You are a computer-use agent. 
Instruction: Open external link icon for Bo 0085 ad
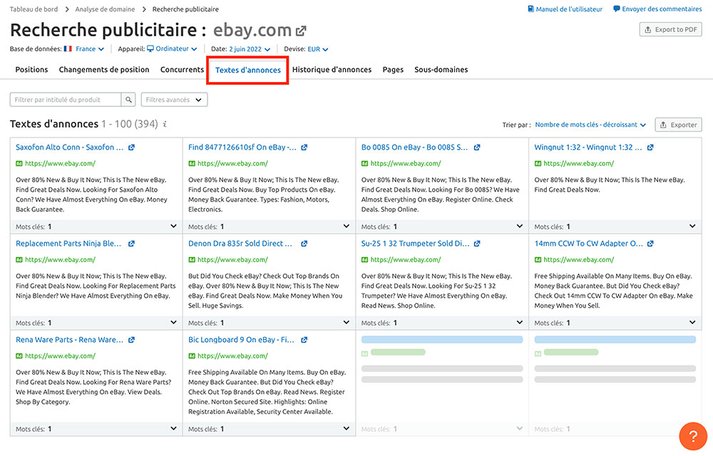[477, 147]
